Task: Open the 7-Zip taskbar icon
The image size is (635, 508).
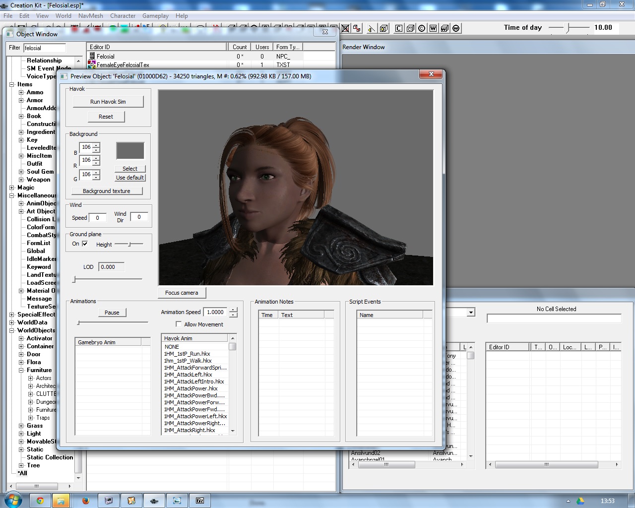Action: pos(200,501)
